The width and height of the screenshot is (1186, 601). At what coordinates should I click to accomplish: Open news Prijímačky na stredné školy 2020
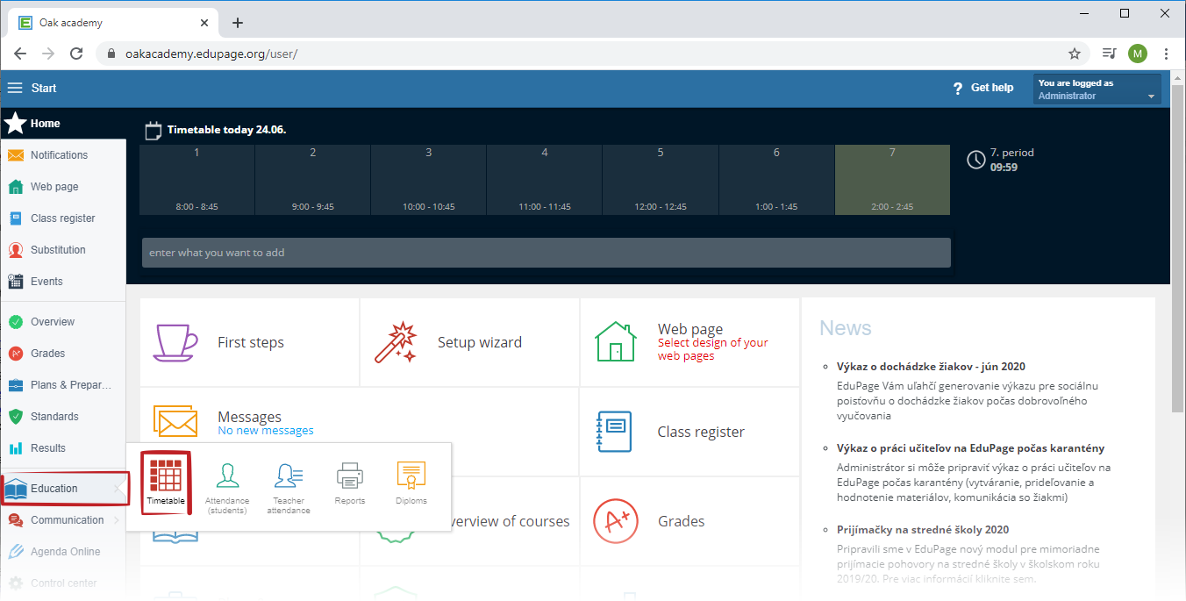(x=923, y=530)
